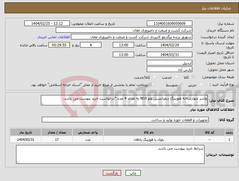Click the delivery city field پارس آباد
This screenshot has width=239, height=181.
(169, 70)
